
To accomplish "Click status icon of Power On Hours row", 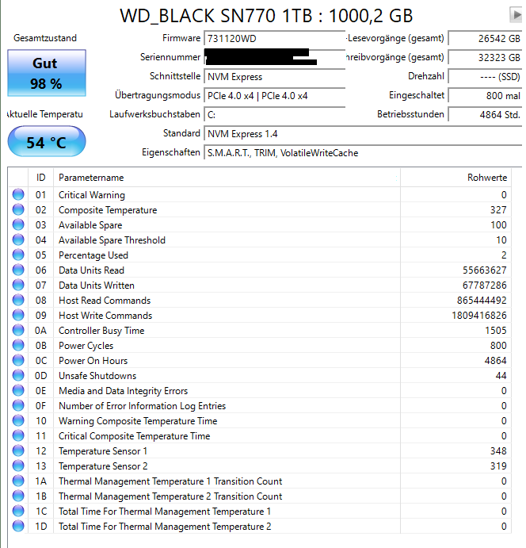I will pyautogui.click(x=18, y=360).
